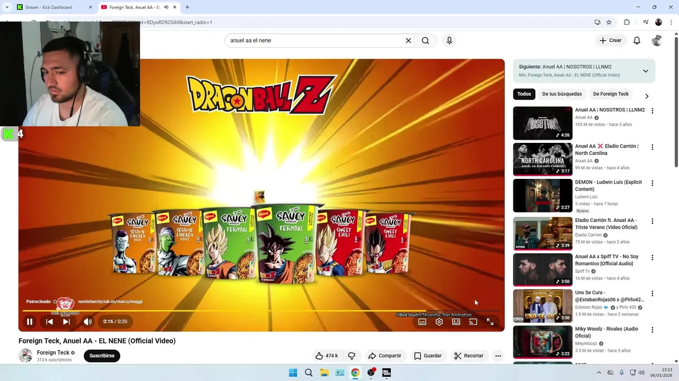Open the NOSOTROS video thumbnail
This screenshot has height=381, width=679.
tap(543, 123)
